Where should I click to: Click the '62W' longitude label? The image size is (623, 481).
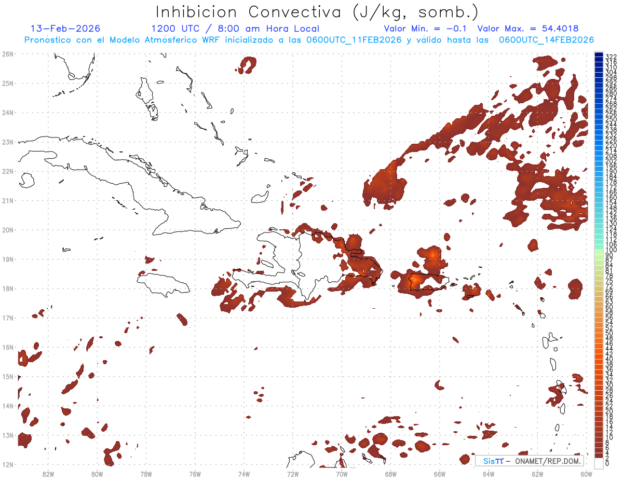click(537, 474)
